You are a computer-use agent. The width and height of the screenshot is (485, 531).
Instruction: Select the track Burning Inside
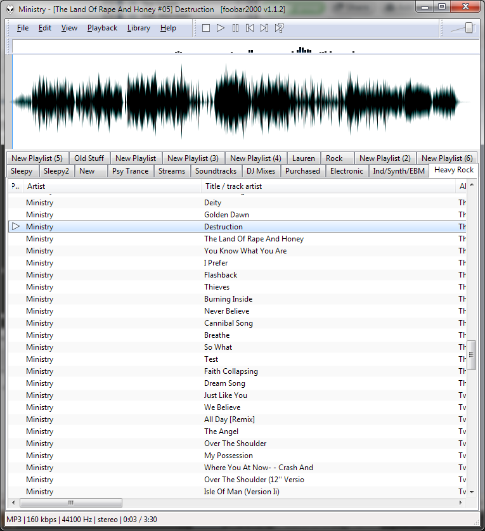[x=237, y=299]
